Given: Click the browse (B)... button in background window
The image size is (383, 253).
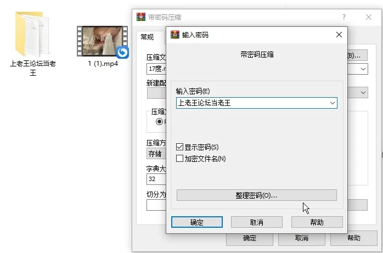Looking at the screenshot, I should (x=357, y=55).
